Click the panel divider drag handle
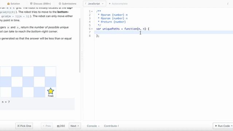233x131 pixels. coord(82,56)
